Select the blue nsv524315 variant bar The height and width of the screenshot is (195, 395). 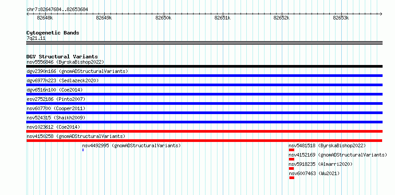(204, 122)
